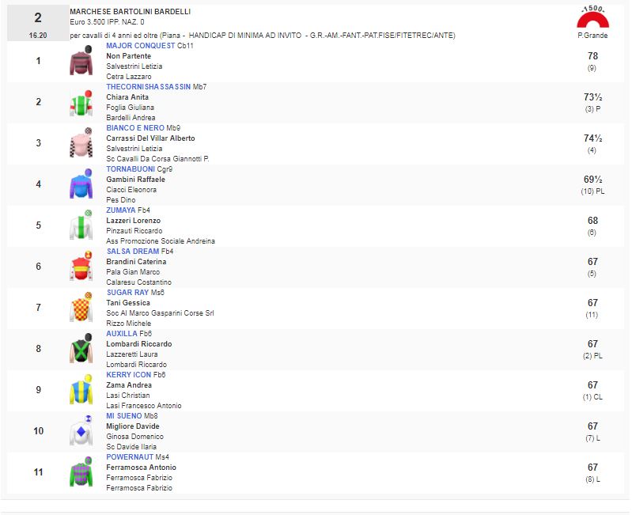
Task: Click the jockey silks icon for Major Conquest
Action: (x=81, y=62)
